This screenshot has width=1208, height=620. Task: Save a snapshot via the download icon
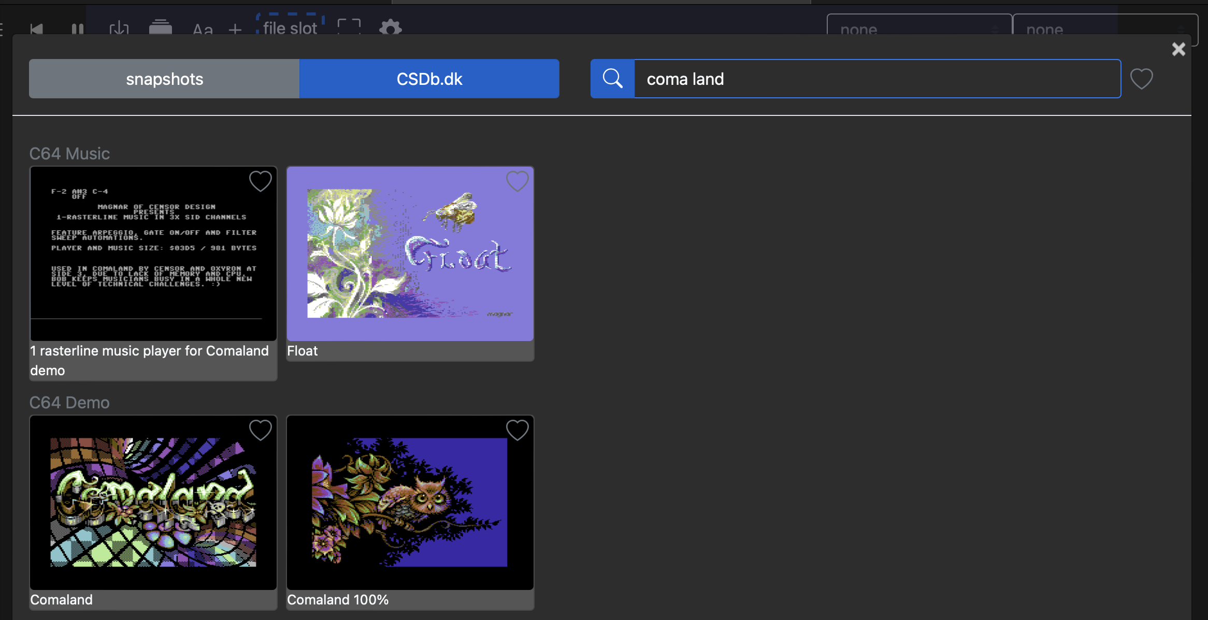tap(119, 29)
